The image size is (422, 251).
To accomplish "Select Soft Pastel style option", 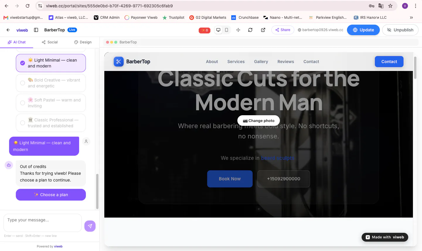I will pos(51,103).
